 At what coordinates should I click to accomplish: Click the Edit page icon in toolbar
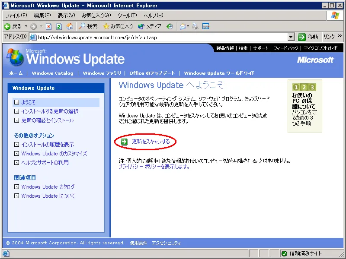click(206, 26)
